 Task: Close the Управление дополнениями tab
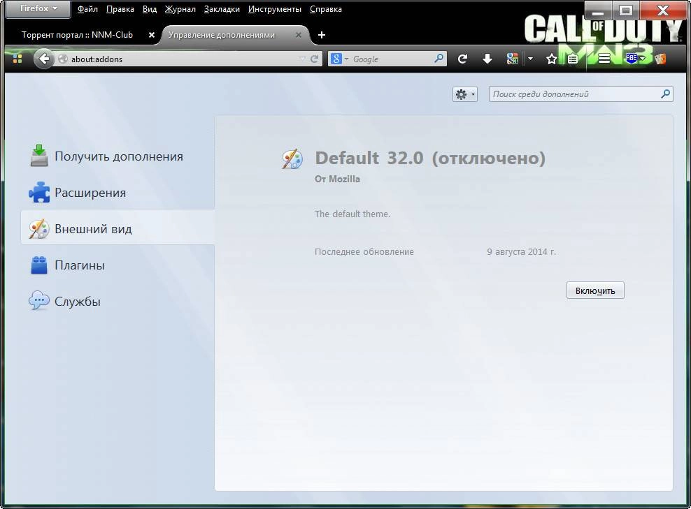[x=299, y=35]
